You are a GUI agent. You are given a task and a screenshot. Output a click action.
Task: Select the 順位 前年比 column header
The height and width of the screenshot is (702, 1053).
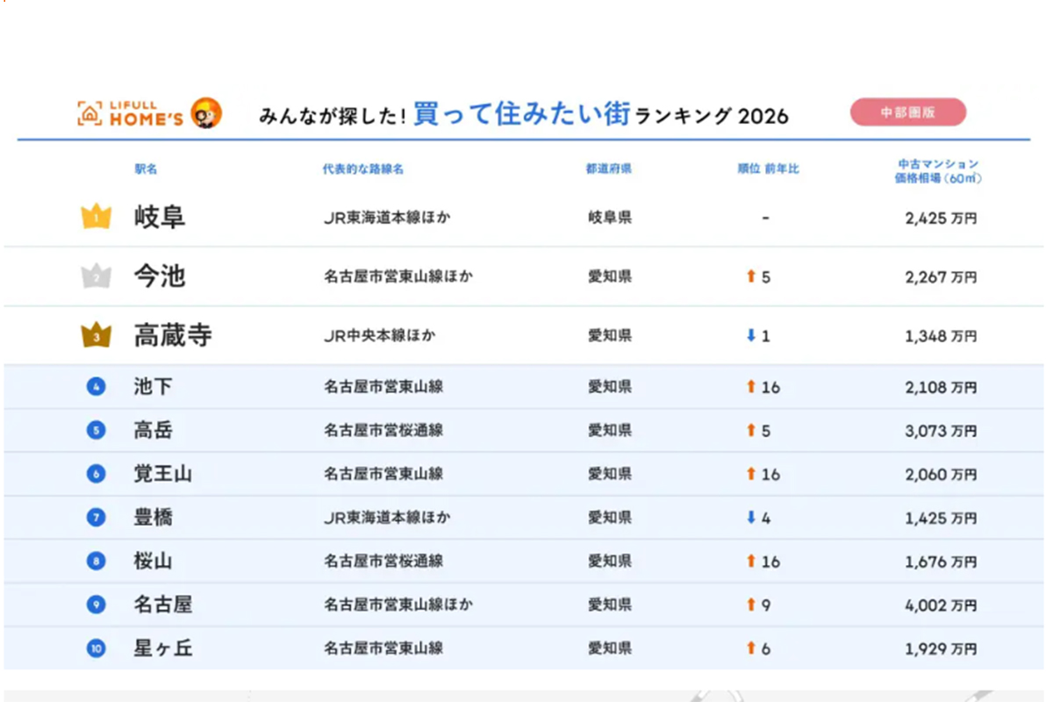768,168
